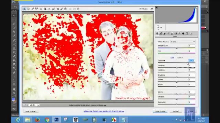Click the Open Image button
The image size is (220, 123).
click(160, 111)
